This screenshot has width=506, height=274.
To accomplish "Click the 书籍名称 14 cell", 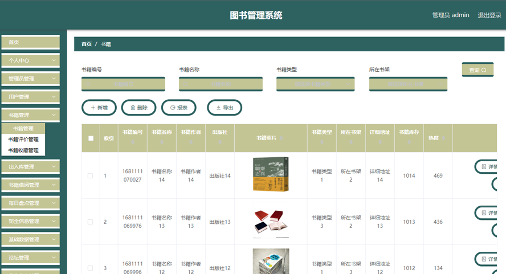I will [162, 175].
